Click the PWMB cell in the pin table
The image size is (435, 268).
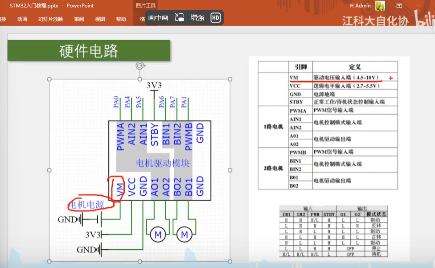coord(301,153)
